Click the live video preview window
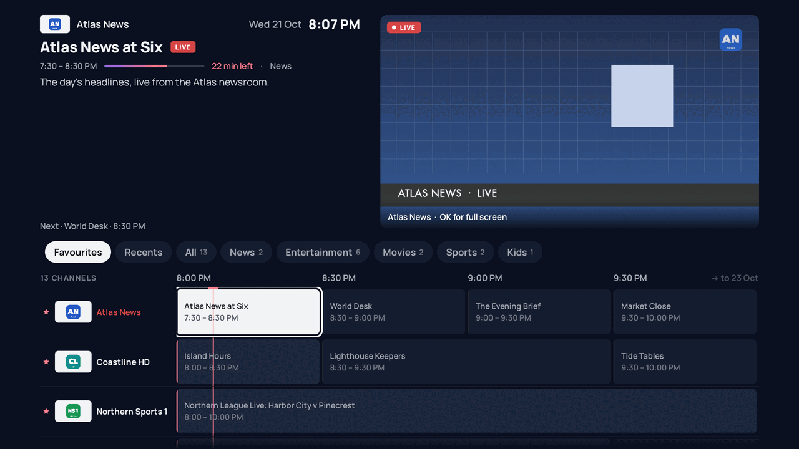The width and height of the screenshot is (799, 449). (569, 121)
